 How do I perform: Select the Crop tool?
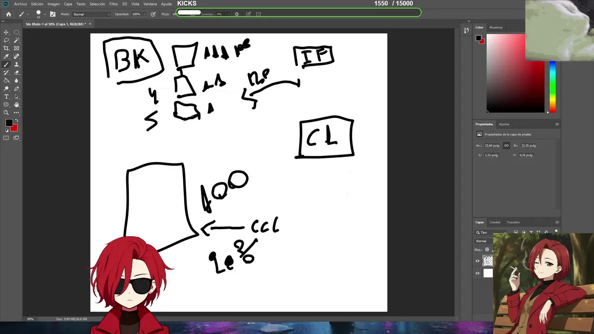click(x=6, y=48)
